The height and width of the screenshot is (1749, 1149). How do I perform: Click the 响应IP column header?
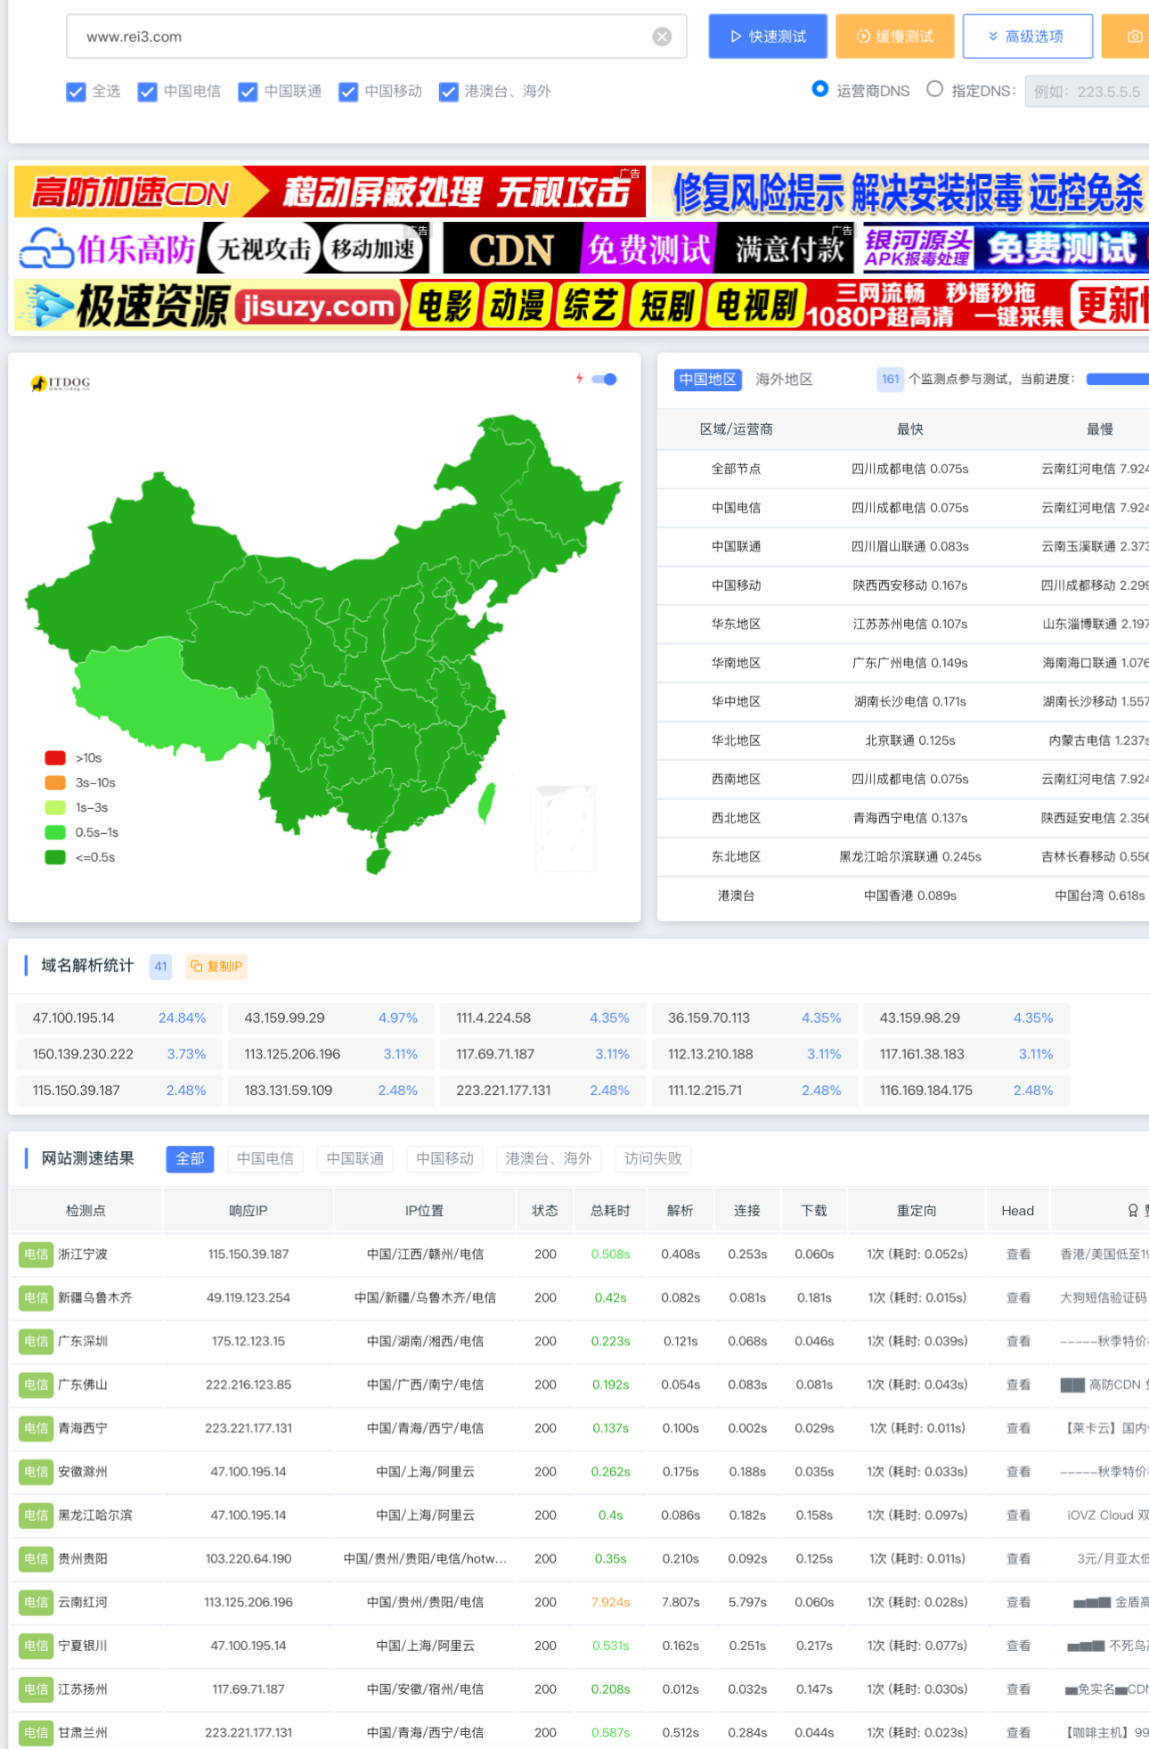(249, 1211)
